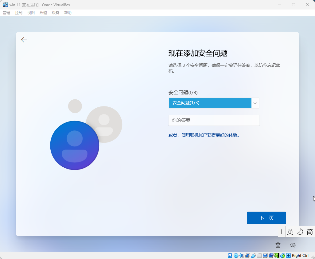Click the volume speaker icon
Image resolution: width=315 pixels, height=259 pixels.
pos(293,245)
